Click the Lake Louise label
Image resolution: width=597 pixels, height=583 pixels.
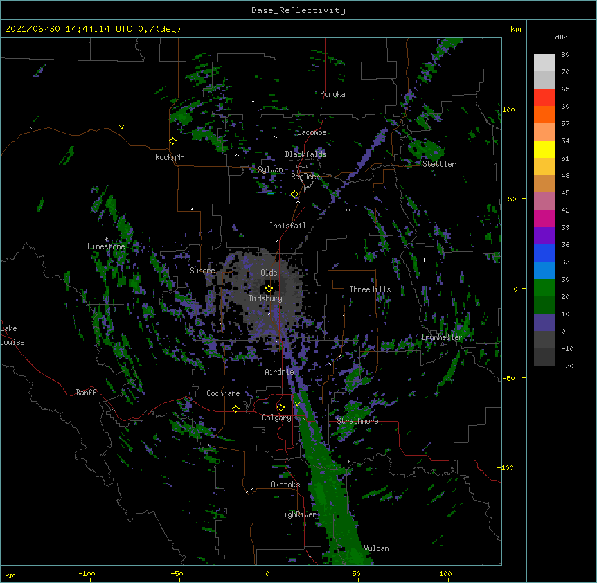point(12,335)
